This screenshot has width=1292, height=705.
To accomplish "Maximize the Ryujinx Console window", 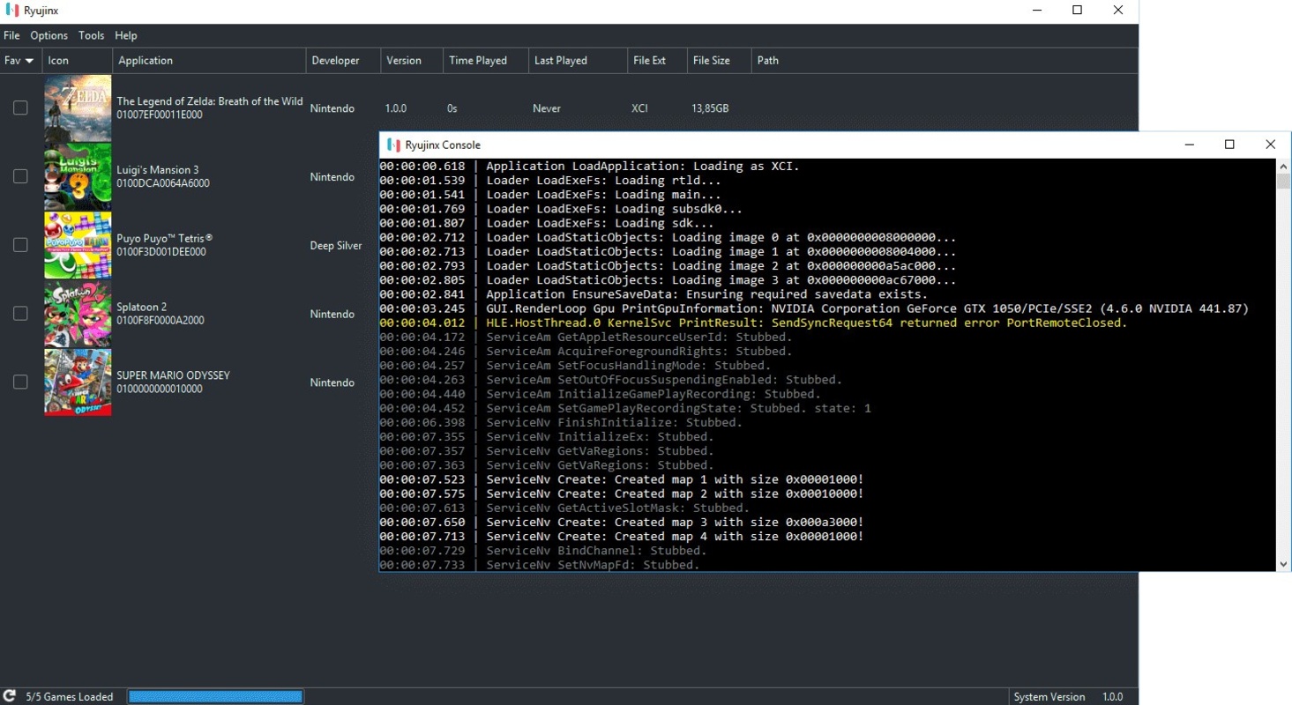I will pyautogui.click(x=1230, y=145).
